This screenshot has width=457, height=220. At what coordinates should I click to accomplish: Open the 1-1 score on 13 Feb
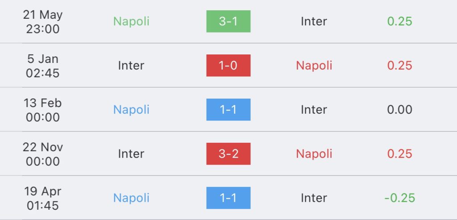228,110
